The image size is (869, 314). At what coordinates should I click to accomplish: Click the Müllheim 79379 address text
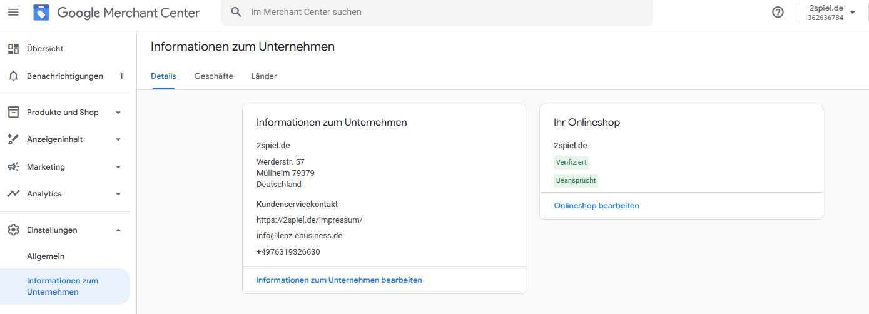pyautogui.click(x=285, y=173)
